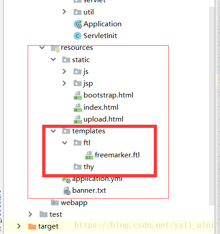This screenshot has width=220, height=234.
Task: Click the resources root folder icon
Action: (x=55, y=49)
